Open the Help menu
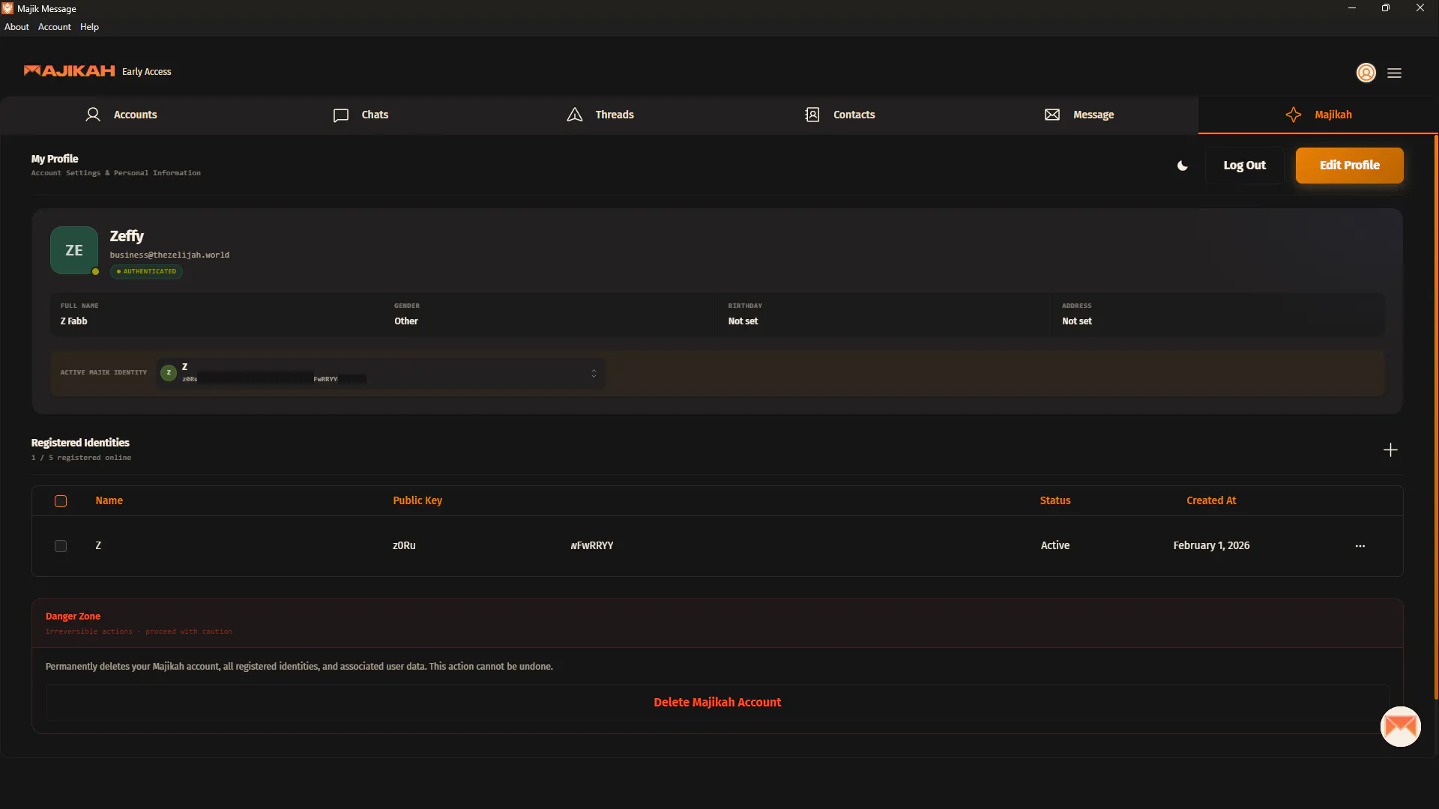The image size is (1439, 809). [x=89, y=27]
